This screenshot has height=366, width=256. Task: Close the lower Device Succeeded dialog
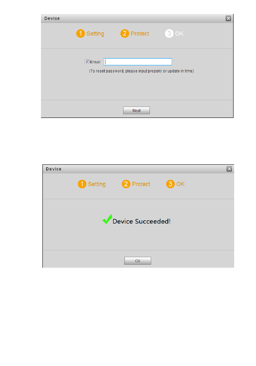[x=229, y=169]
